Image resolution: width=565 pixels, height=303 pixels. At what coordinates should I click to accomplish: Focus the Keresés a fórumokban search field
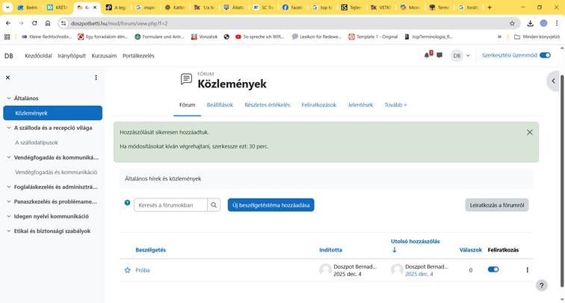pyautogui.click(x=170, y=205)
